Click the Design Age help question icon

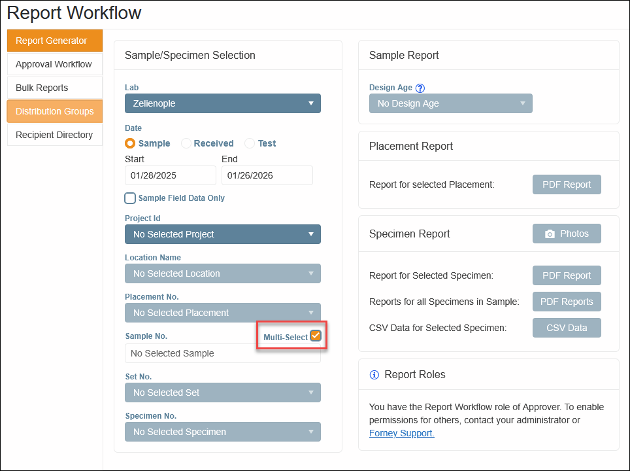[420, 88]
